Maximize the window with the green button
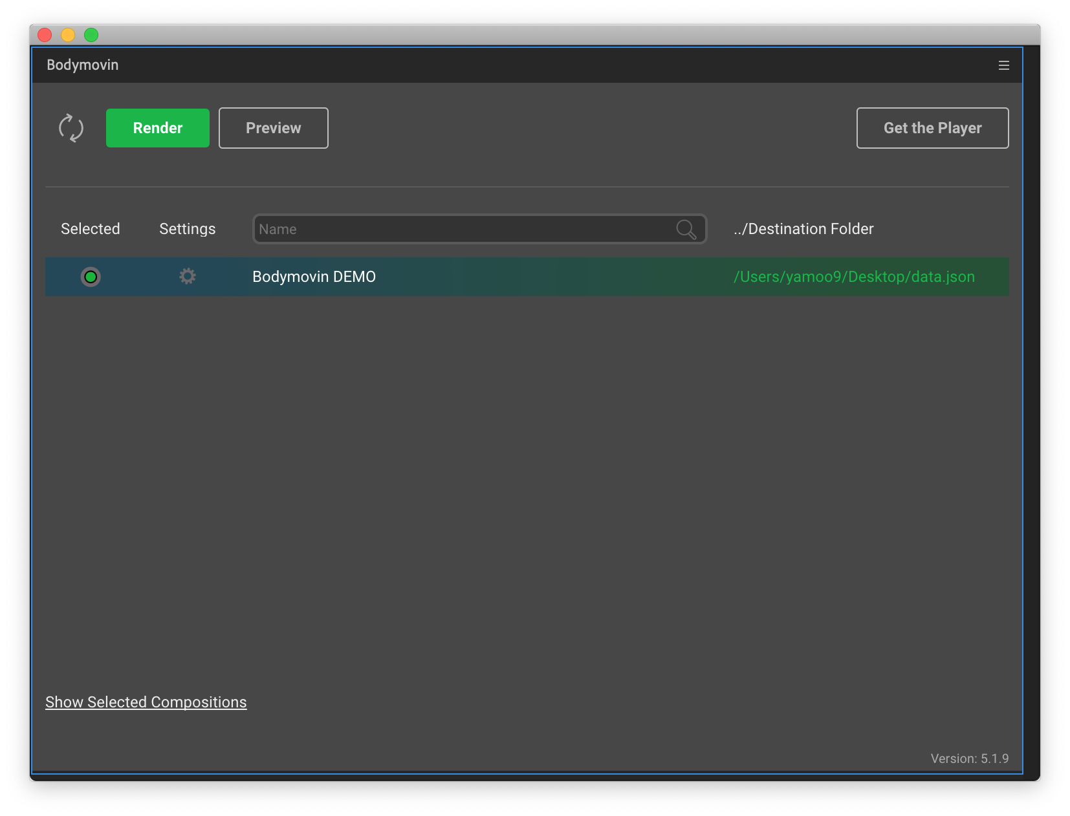Viewport: 1070px width, 816px height. [x=91, y=35]
